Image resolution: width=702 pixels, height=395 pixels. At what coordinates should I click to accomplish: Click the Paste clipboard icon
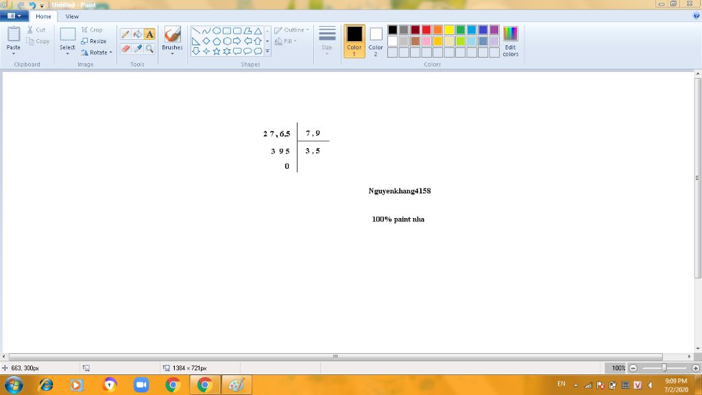[x=14, y=35]
